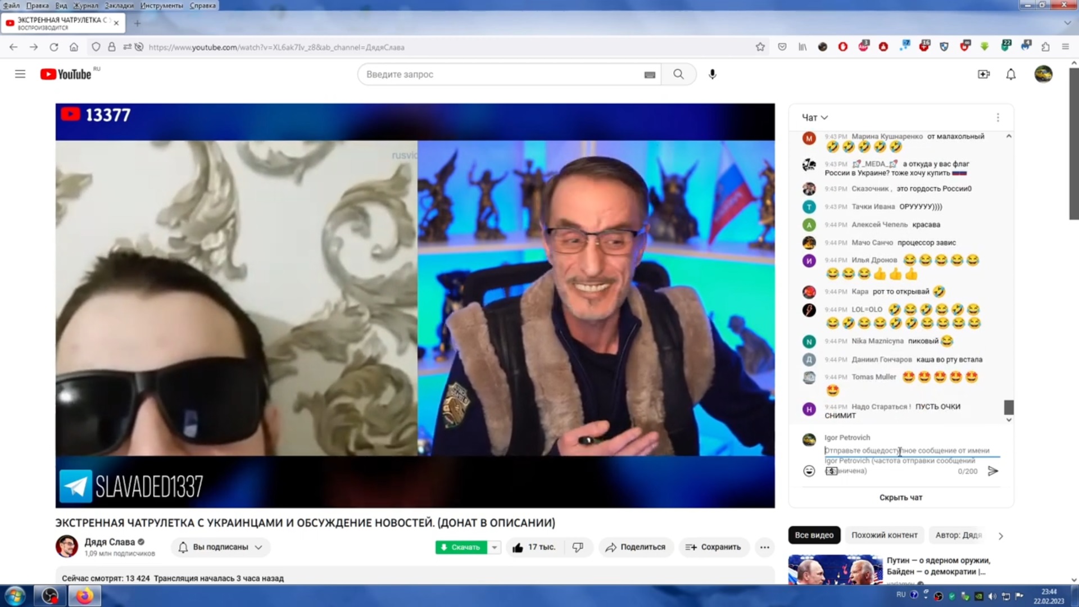Click 'Скрыть чат' button
This screenshot has width=1079, height=607.
coord(900,497)
